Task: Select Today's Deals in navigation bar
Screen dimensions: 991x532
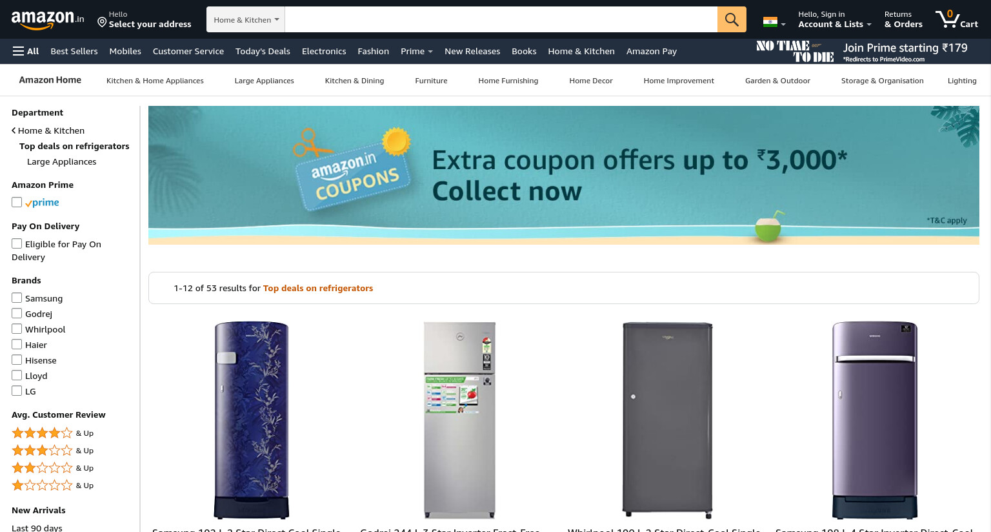Action: click(263, 51)
